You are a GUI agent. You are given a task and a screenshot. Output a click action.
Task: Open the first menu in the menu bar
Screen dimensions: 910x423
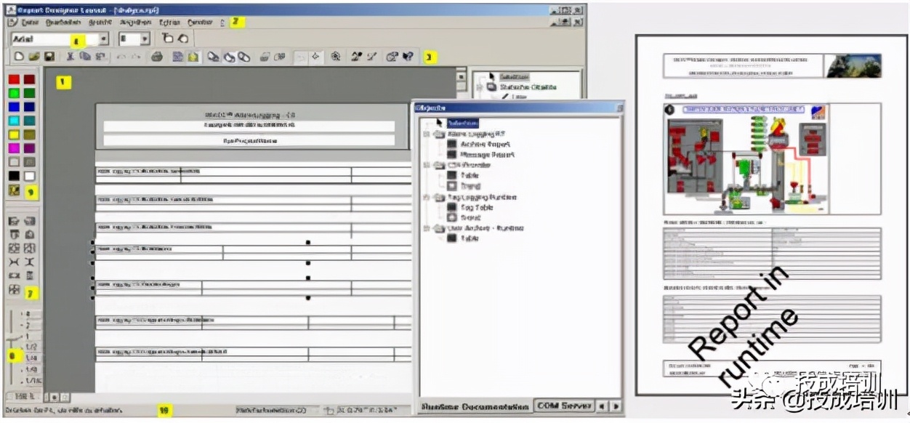click(30, 23)
